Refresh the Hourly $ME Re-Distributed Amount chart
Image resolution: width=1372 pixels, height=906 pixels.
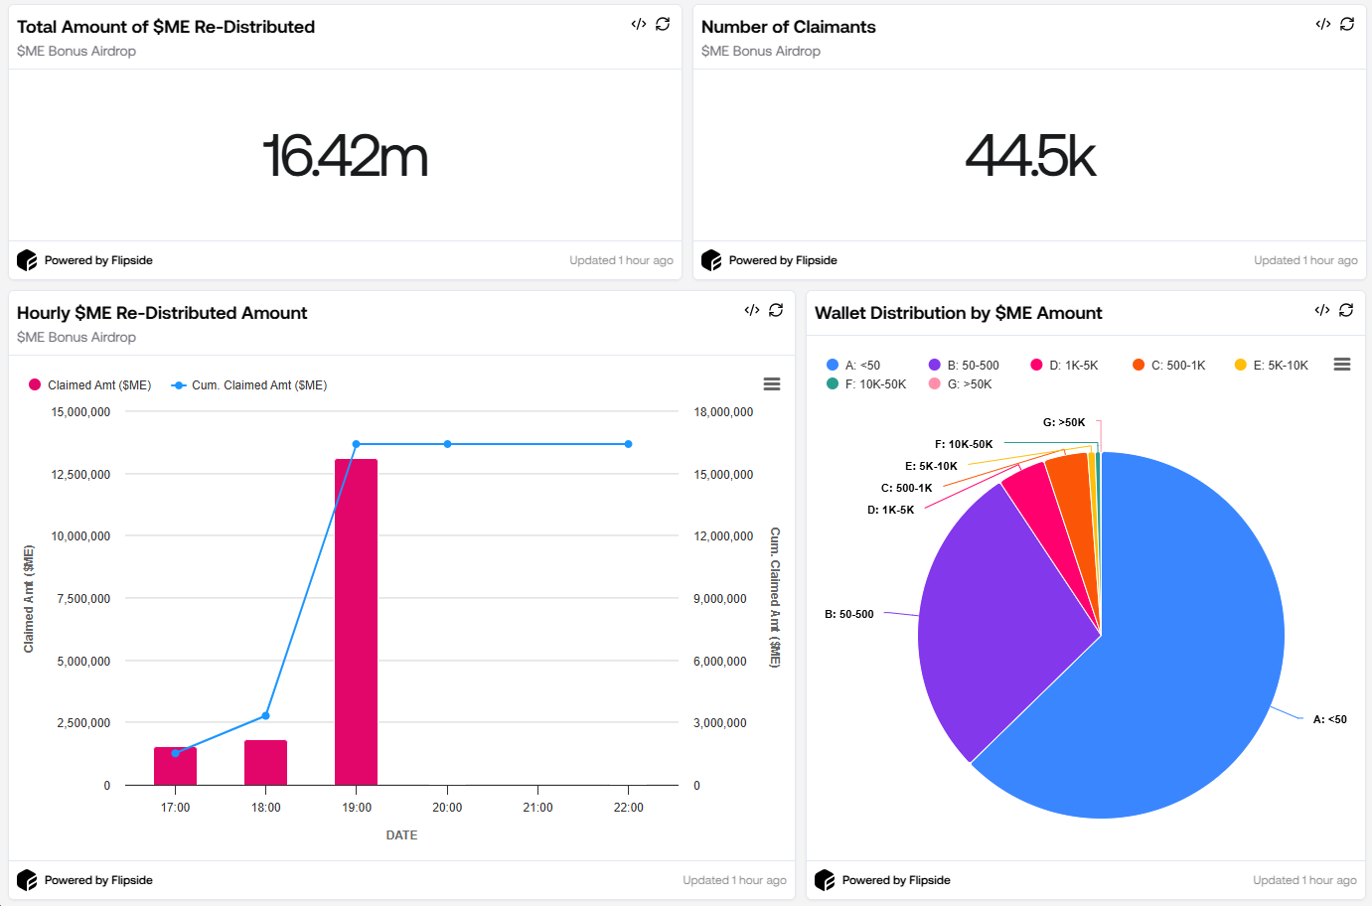coord(776,310)
